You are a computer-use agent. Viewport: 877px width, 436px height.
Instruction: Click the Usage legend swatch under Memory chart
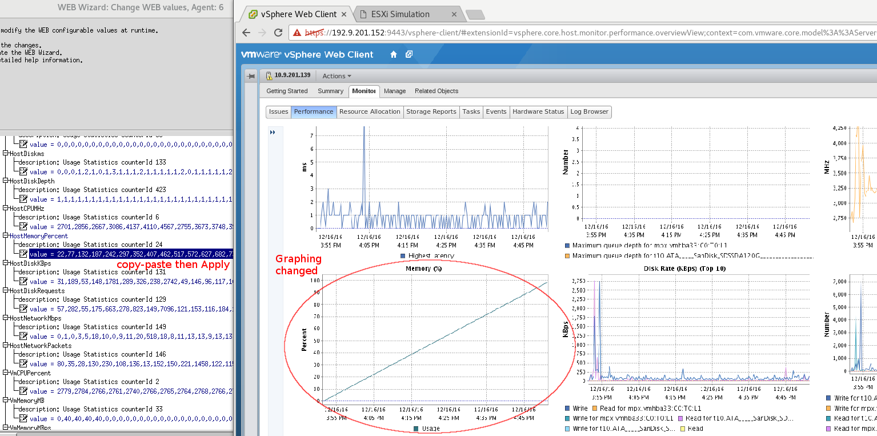click(417, 428)
